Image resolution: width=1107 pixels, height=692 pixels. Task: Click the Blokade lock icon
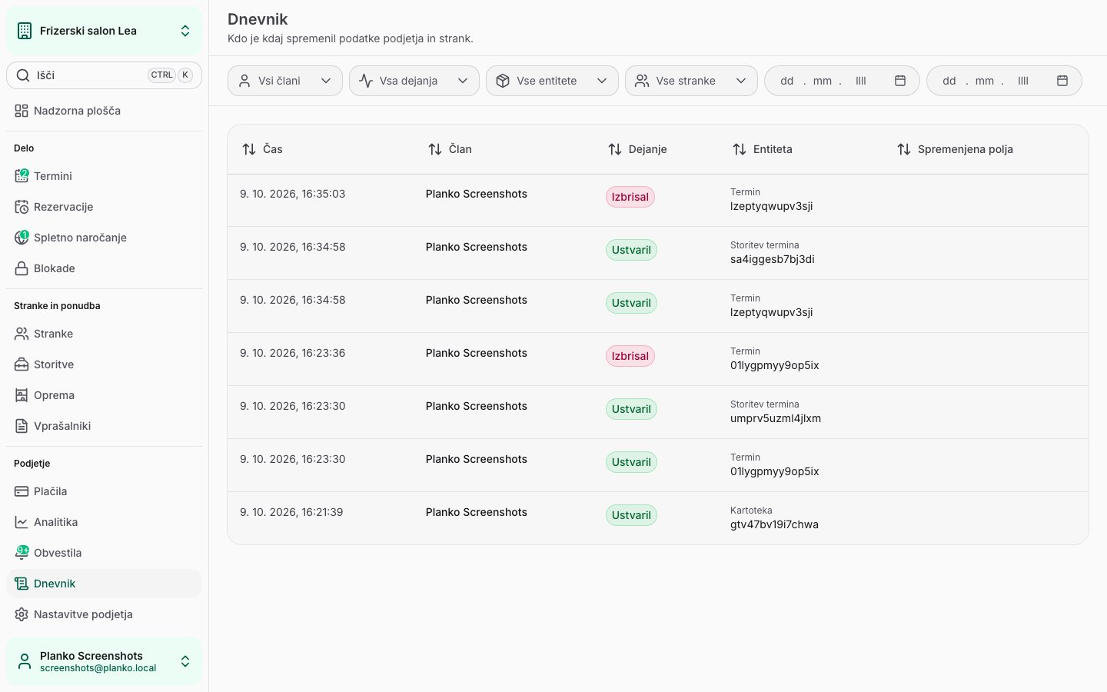22,268
